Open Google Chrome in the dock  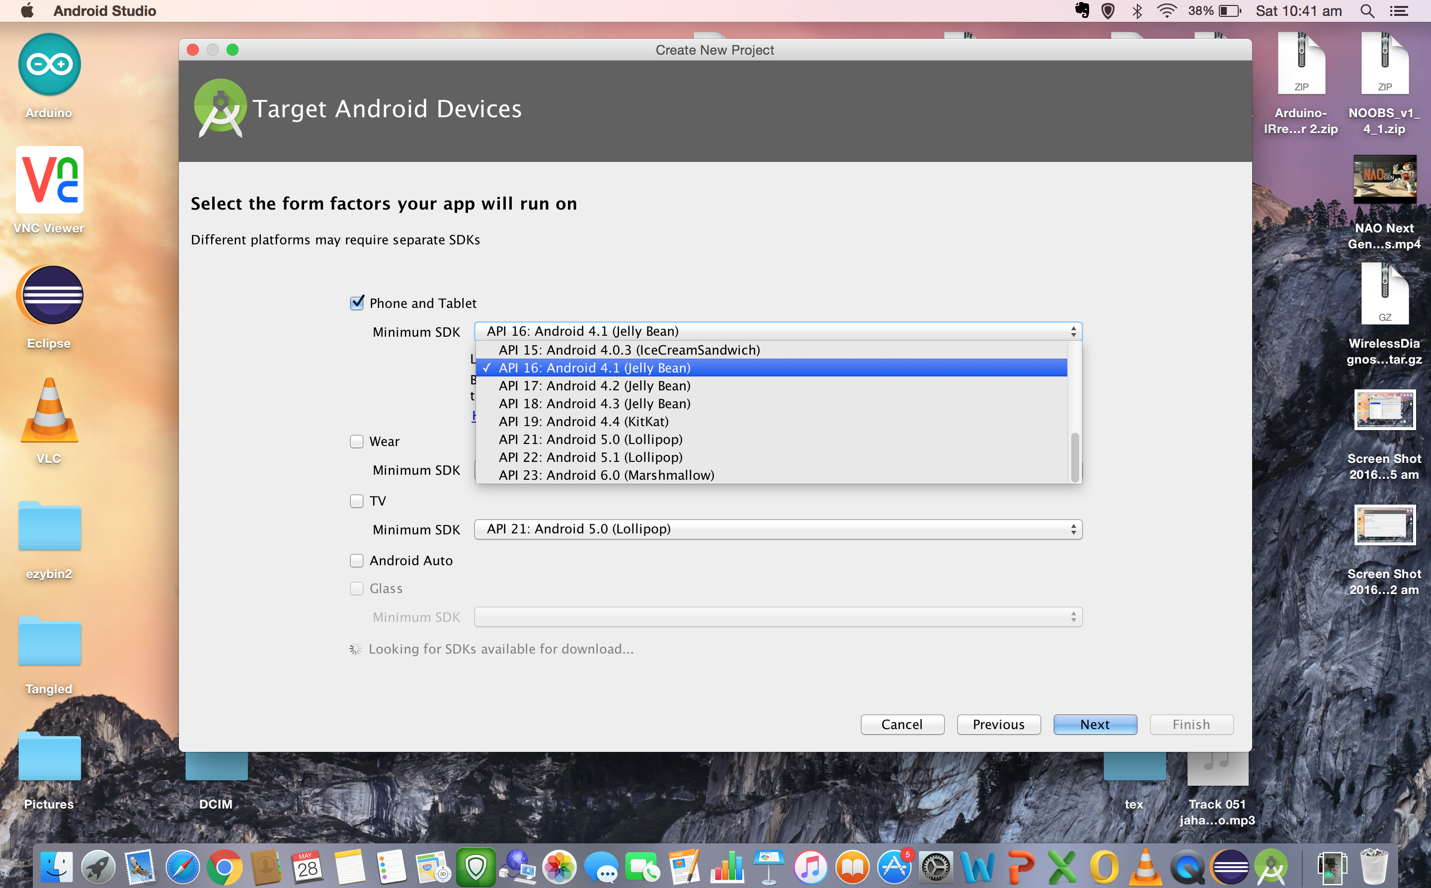point(224,867)
